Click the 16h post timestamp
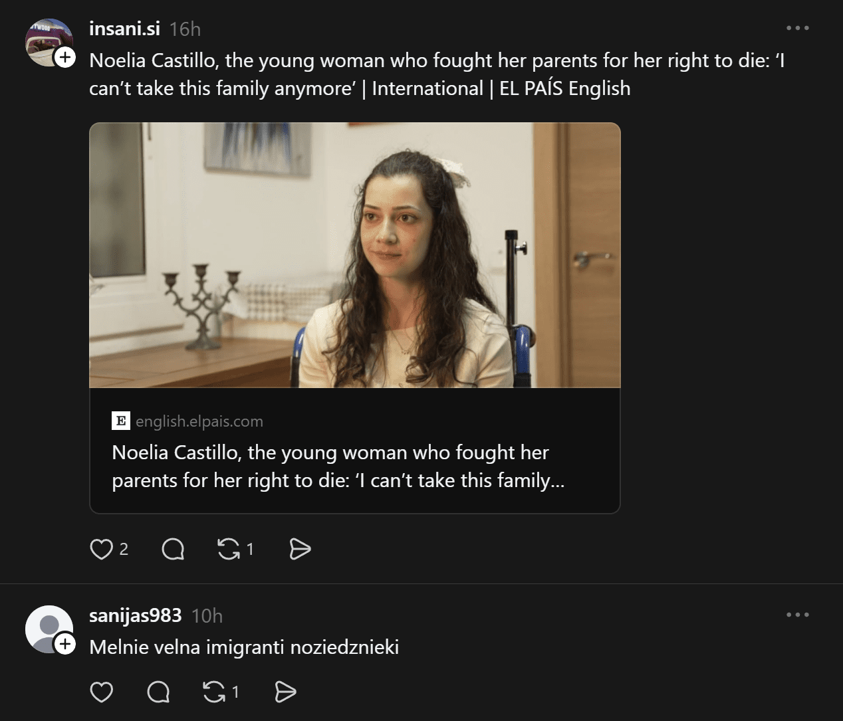Screen dimensions: 843x721 [185, 29]
